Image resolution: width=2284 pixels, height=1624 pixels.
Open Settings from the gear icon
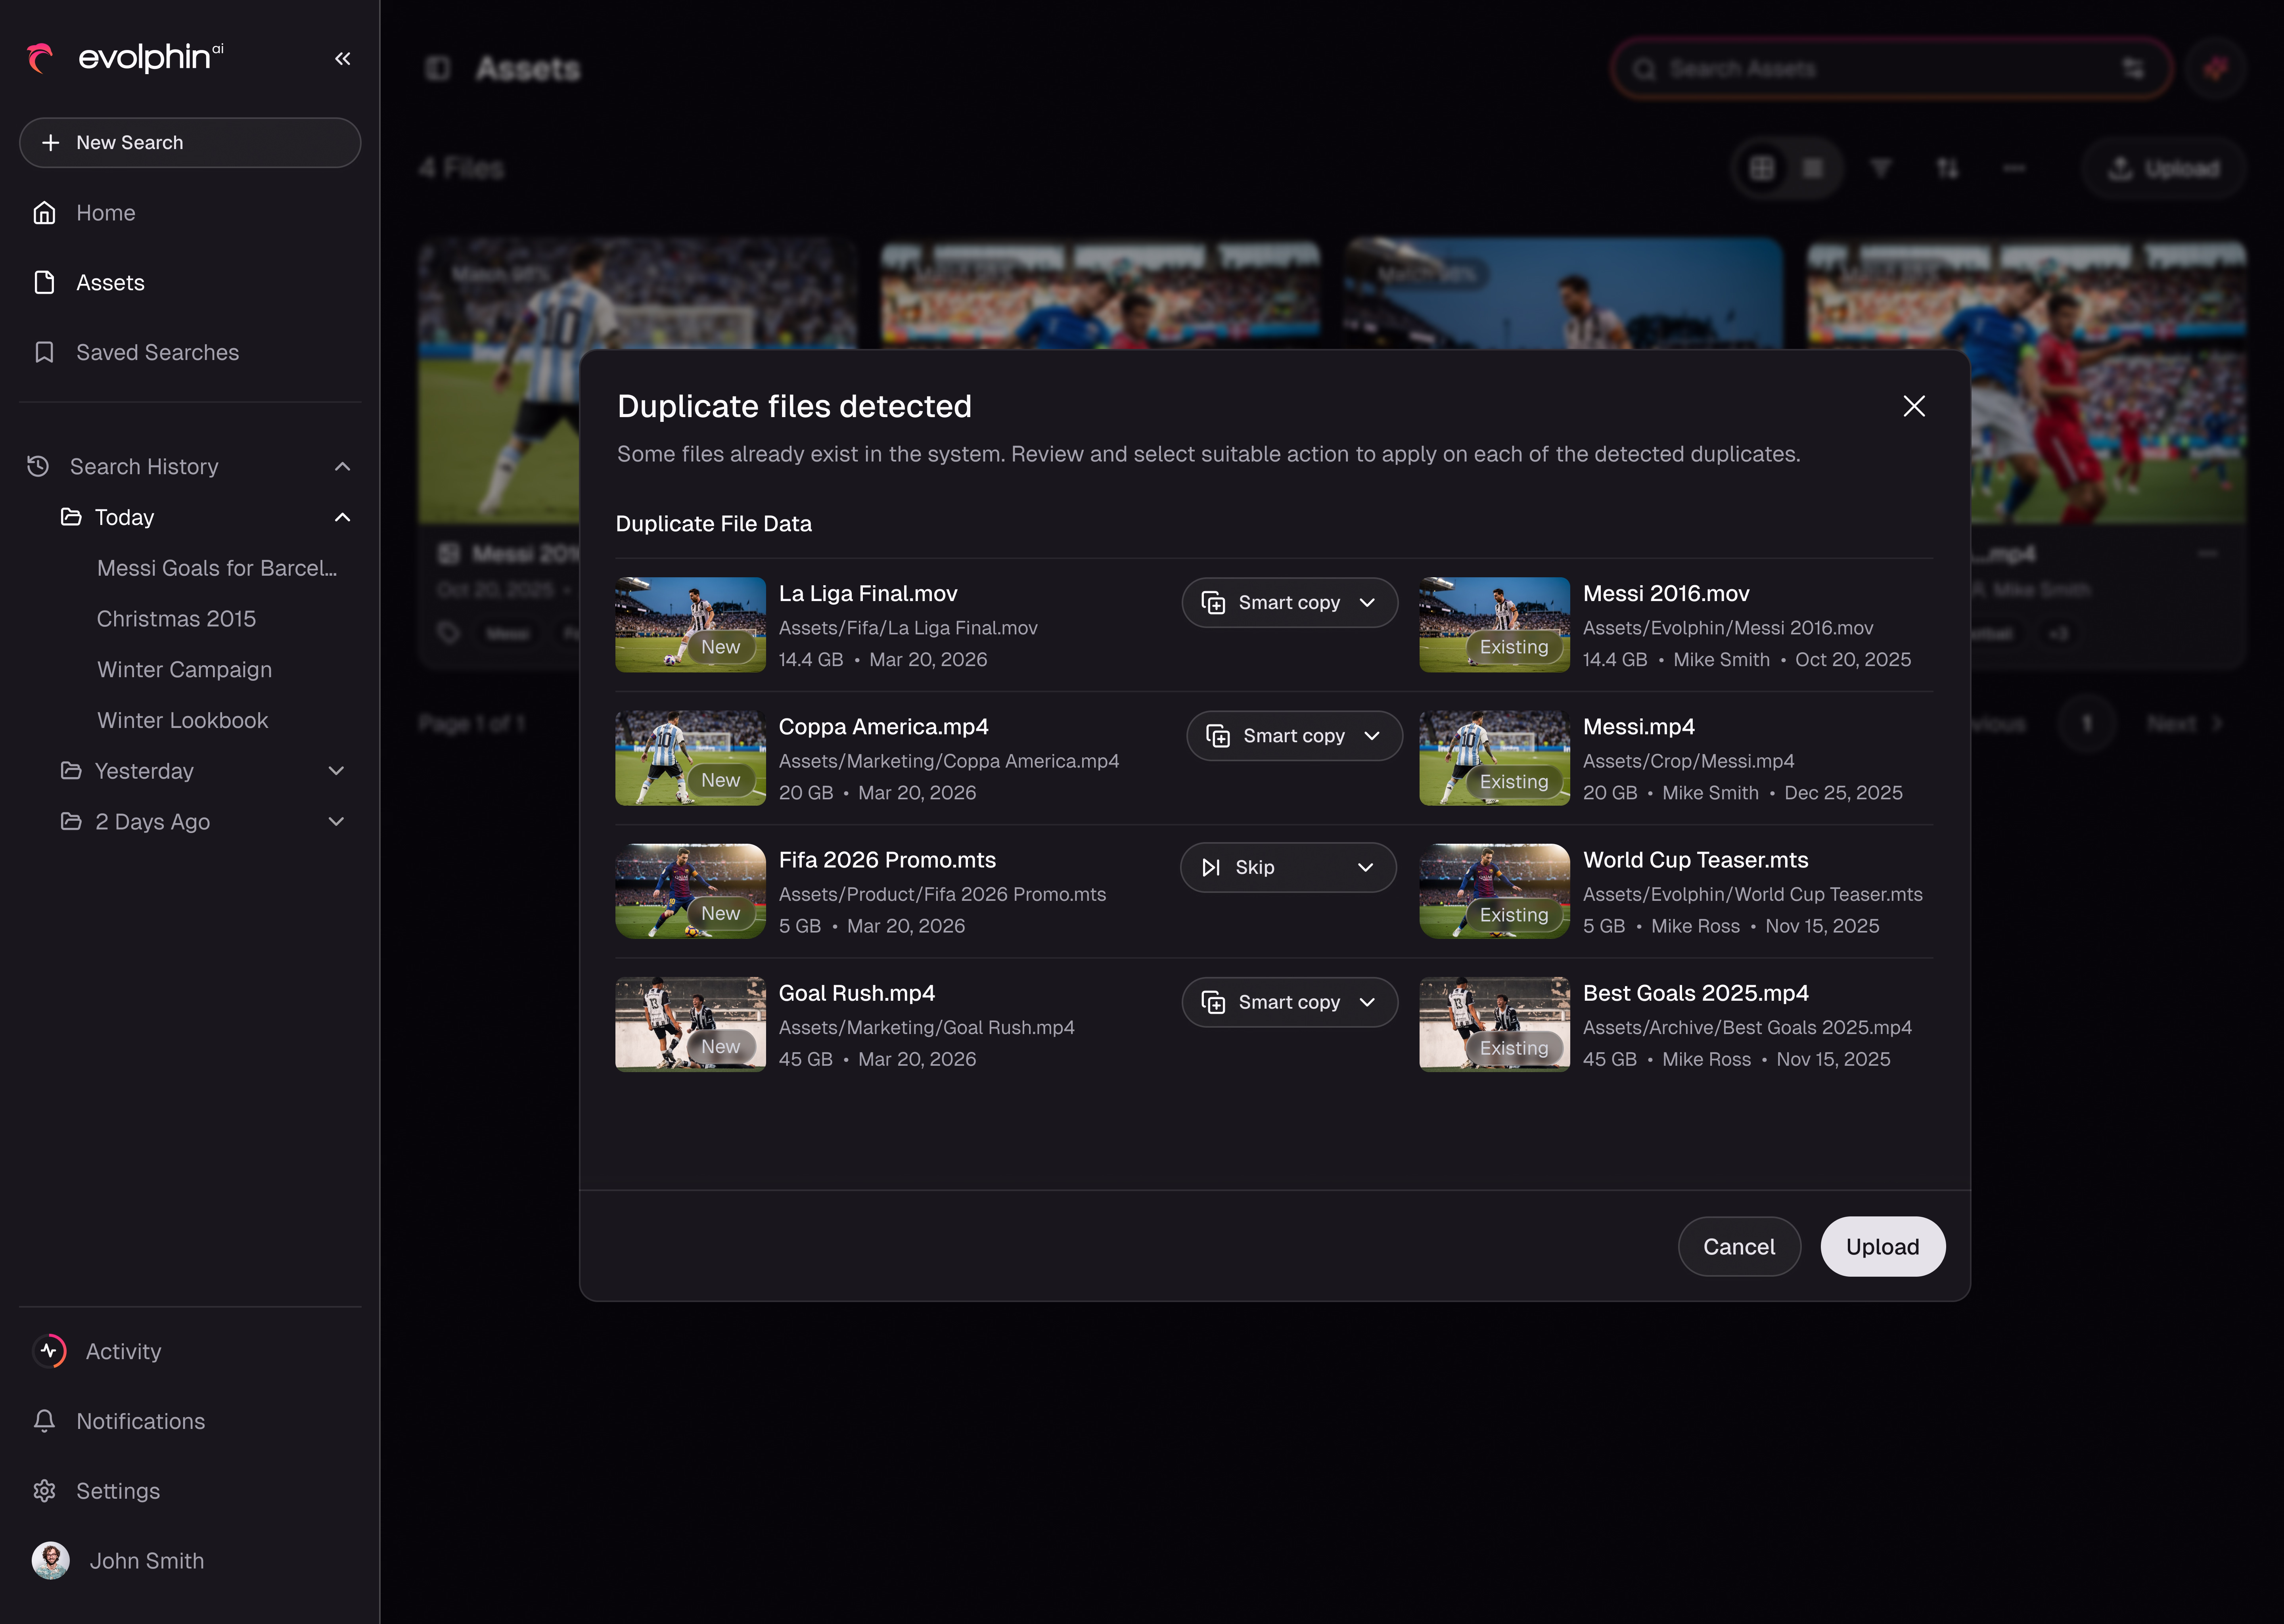point(44,1491)
